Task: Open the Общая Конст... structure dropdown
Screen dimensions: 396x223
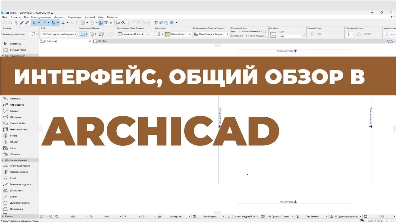Action: 178,34
